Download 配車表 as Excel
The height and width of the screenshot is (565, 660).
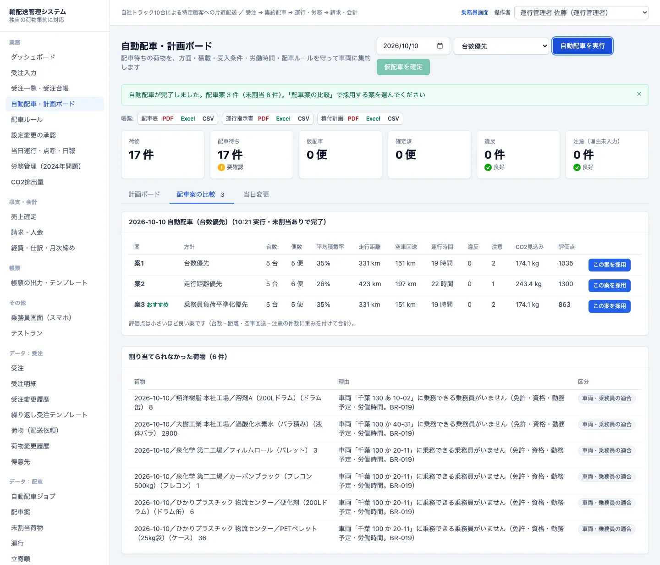click(x=188, y=119)
